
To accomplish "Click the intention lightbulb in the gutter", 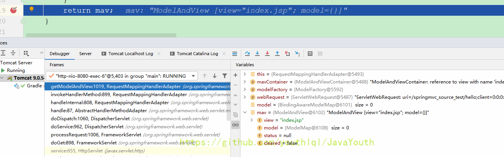I will [x=32, y=9].
